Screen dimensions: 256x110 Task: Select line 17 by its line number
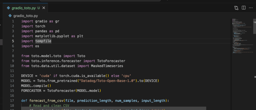click(x=13, y=101)
